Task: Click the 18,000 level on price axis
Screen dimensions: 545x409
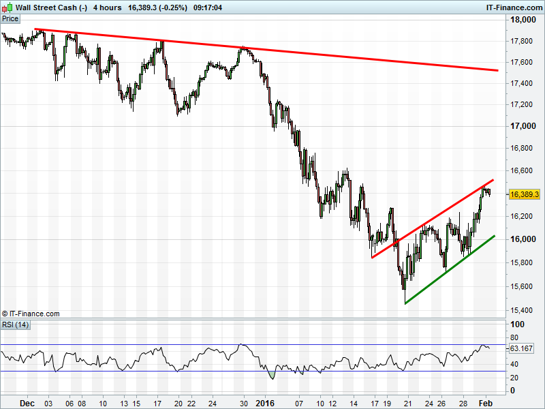Action: [523, 20]
